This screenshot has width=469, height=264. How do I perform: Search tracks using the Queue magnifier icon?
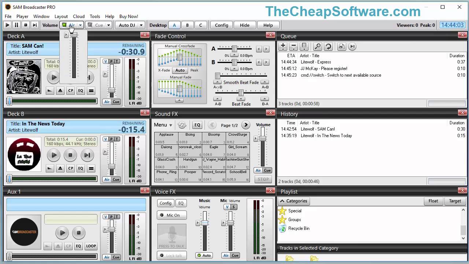(318, 47)
